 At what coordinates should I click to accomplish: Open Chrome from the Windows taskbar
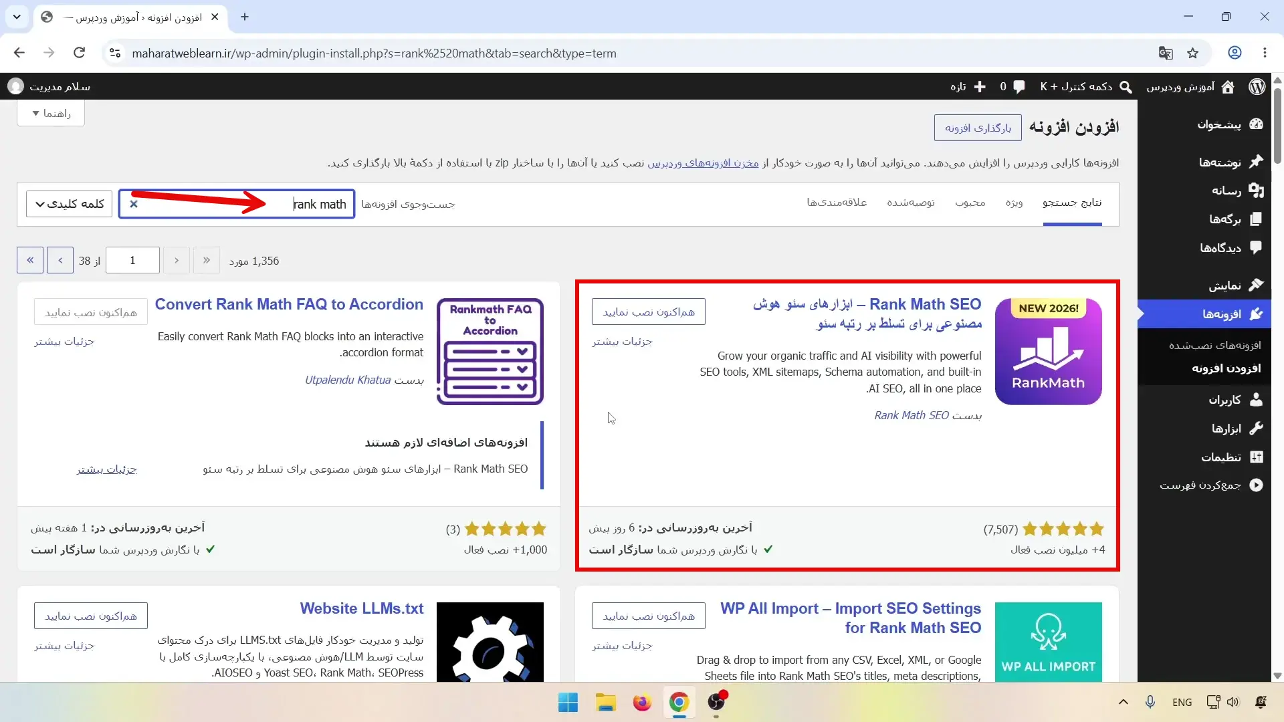coord(679,702)
